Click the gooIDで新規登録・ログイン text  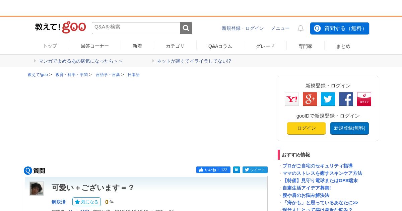click(x=328, y=116)
